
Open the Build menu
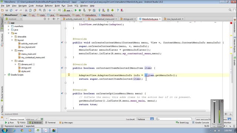click(57, 6)
